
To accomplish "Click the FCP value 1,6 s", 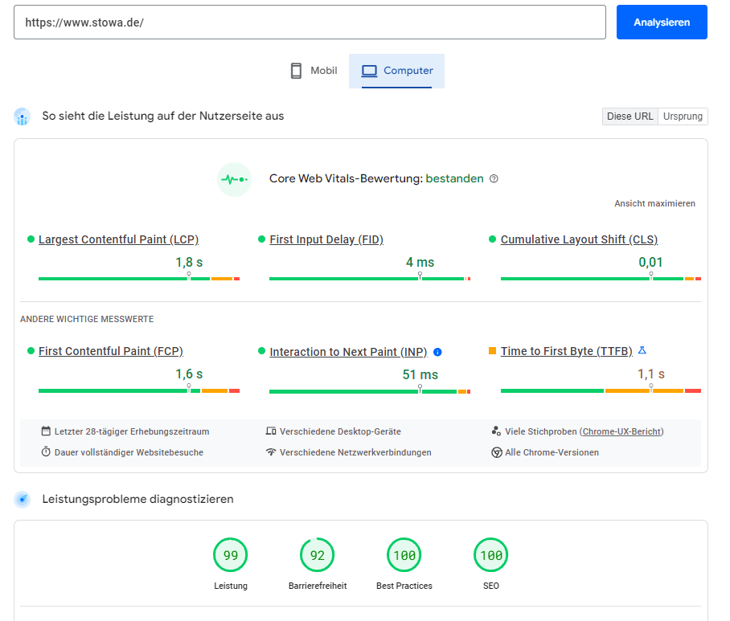I will [x=189, y=374].
